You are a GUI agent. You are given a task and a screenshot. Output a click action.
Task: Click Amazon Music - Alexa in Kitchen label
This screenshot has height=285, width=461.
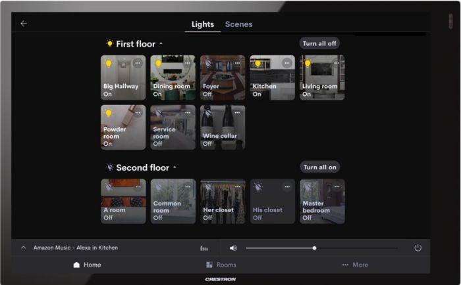coord(76,248)
